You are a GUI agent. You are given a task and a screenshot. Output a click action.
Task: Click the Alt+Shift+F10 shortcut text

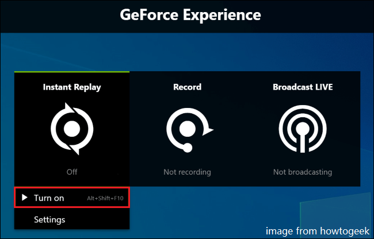tap(105, 198)
